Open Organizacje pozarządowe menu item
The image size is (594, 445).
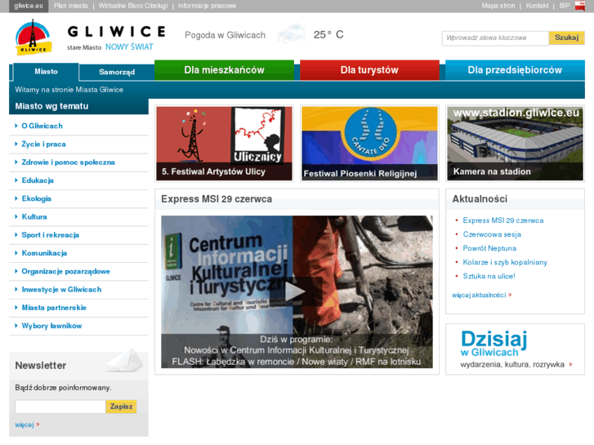65,272
